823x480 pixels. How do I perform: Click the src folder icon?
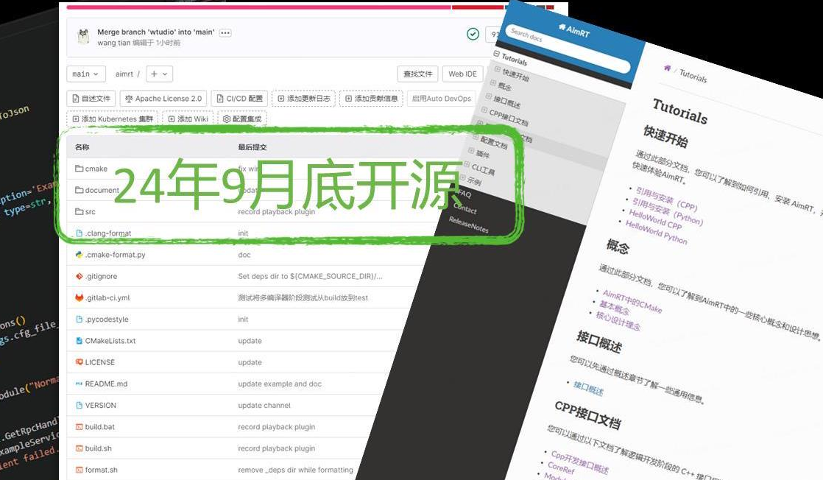tap(79, 212)
